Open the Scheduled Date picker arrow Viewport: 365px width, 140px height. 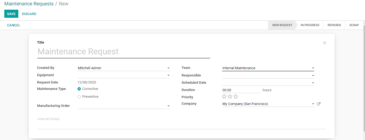[313, 83]
